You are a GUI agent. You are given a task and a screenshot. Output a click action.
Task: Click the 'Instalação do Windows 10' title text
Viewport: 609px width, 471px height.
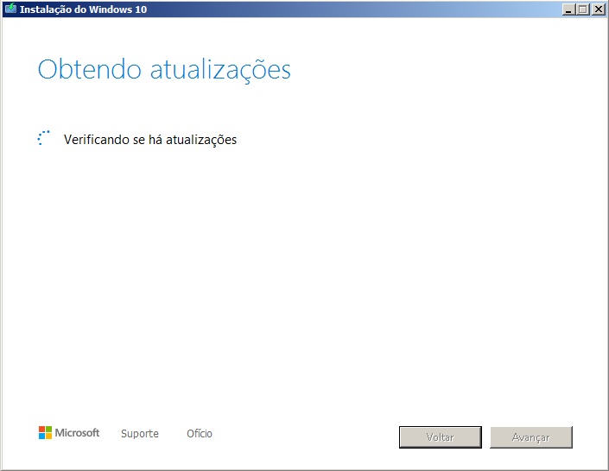point(83,9)
